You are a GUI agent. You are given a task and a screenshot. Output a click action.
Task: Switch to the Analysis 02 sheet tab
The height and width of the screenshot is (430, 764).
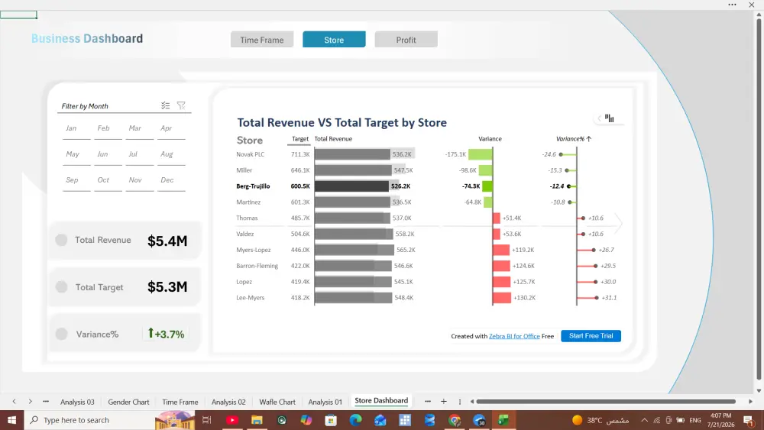tap(228, 402)
